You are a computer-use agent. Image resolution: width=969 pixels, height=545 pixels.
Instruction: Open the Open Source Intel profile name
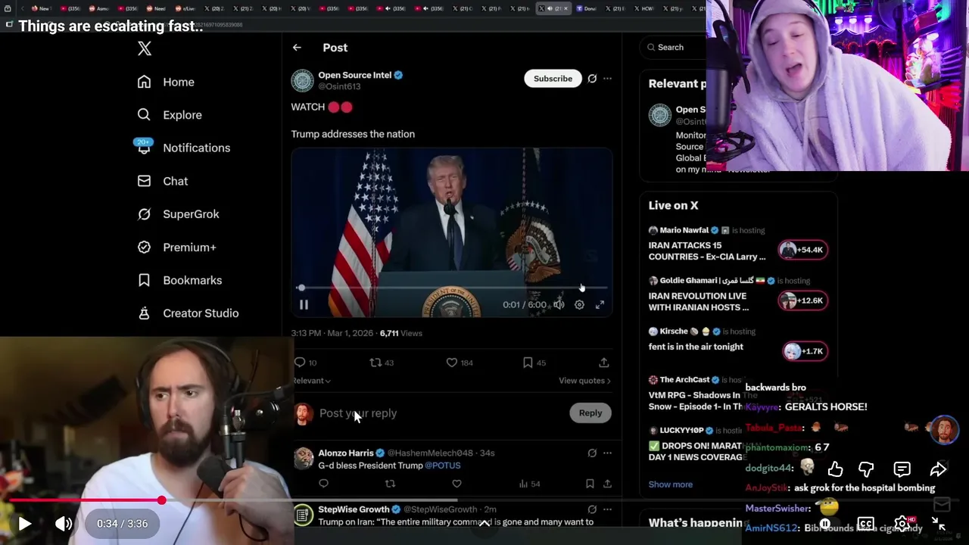point(354,75)
